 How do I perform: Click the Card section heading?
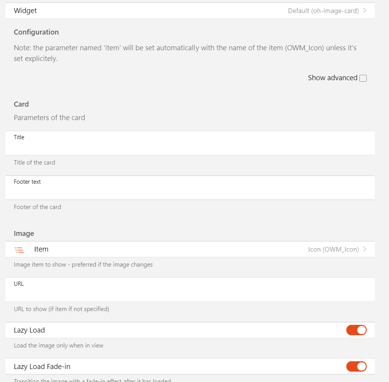click(x=21, y=104)
